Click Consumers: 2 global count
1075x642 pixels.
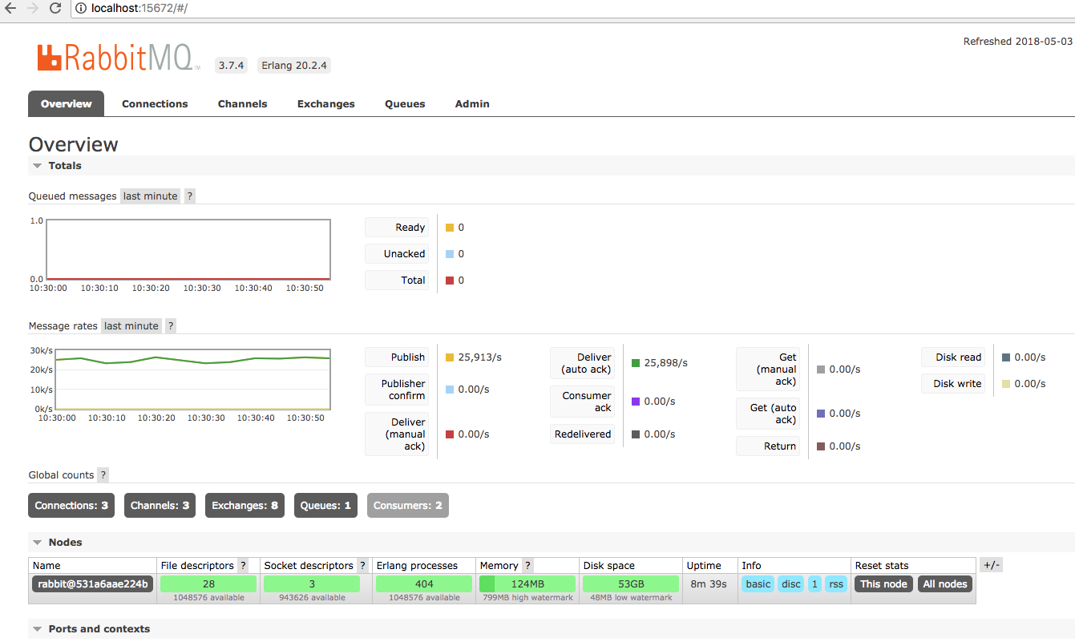(x=408, y=505)
